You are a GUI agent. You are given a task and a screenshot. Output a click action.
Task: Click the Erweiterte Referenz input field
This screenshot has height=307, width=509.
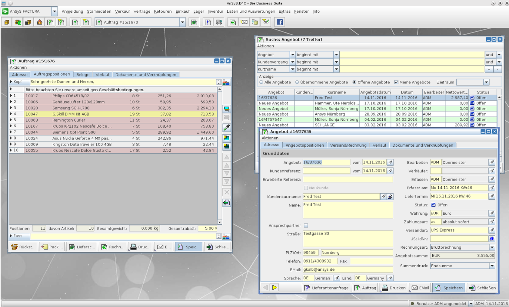click(x=348, y=179)
